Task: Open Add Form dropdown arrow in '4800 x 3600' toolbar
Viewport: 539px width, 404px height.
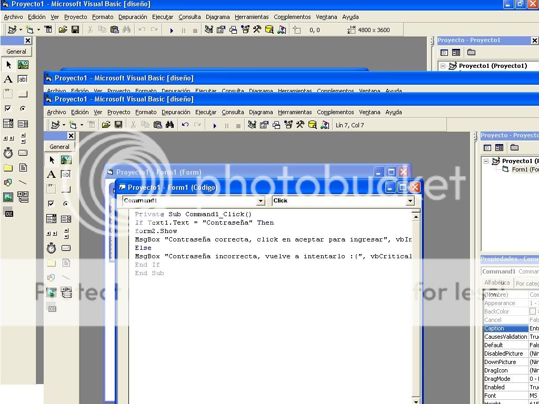Action: (38, 30)
